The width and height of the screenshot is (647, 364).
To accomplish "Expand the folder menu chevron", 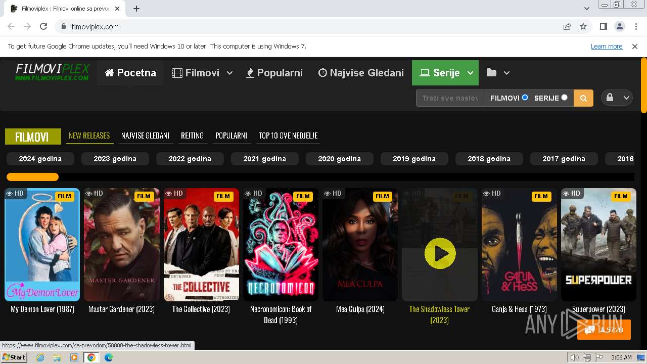I will [x=506, y=73].
